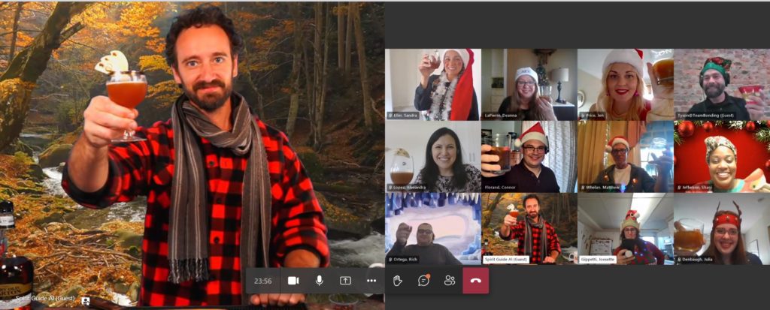Select Ellen, Sandra's video tile
The height and width of the screenshot is (310, 770).
[x=432, y=84]
